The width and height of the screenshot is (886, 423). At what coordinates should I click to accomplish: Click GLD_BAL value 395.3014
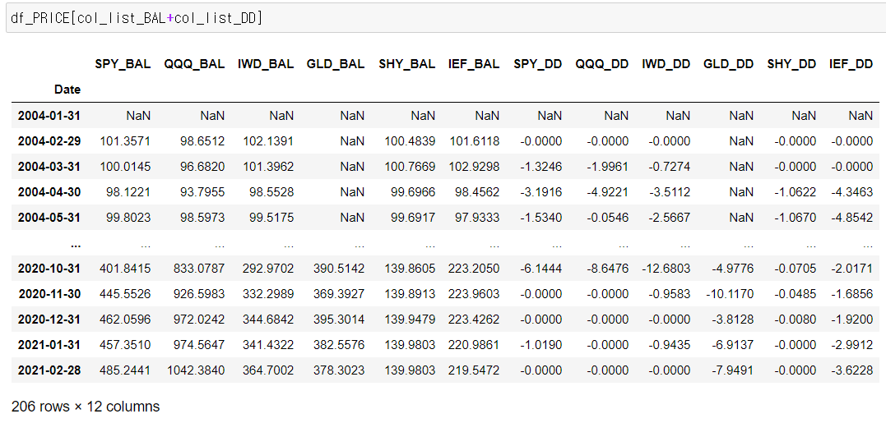click(339, 320)
